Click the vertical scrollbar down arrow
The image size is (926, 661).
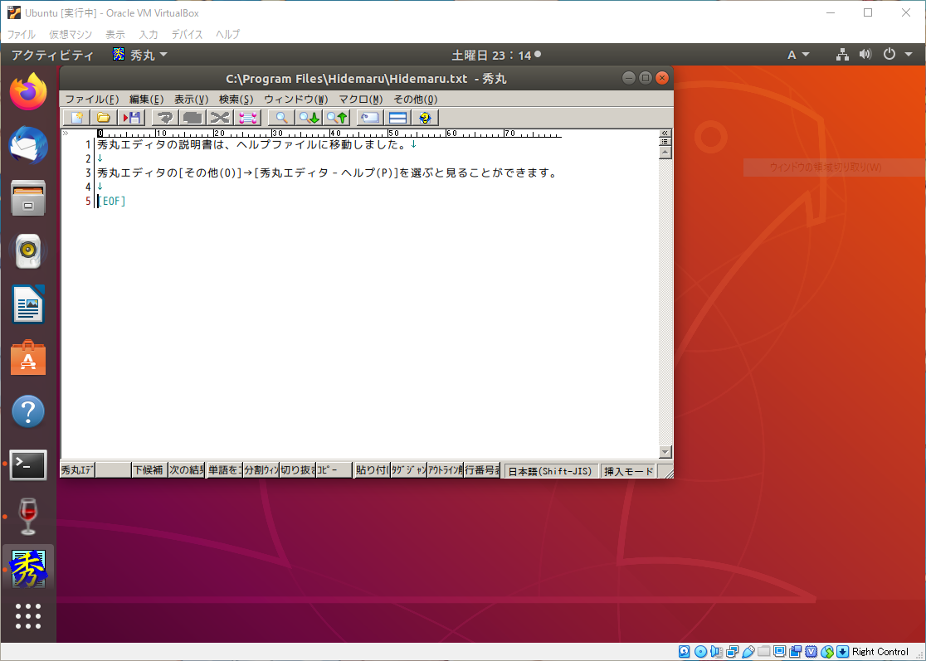click(x=665, y=452)
